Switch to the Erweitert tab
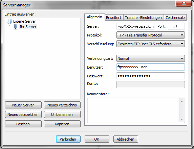This screenshot has height=149, width=194. coord(114,18)
